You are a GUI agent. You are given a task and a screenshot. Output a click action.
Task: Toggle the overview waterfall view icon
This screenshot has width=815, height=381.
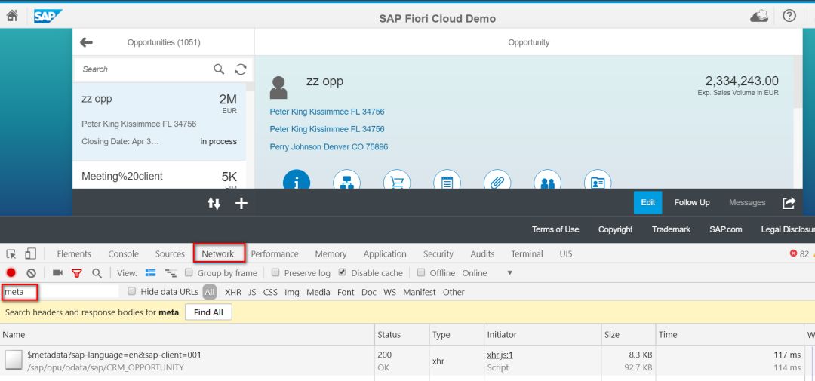click(x=170, y=273)
